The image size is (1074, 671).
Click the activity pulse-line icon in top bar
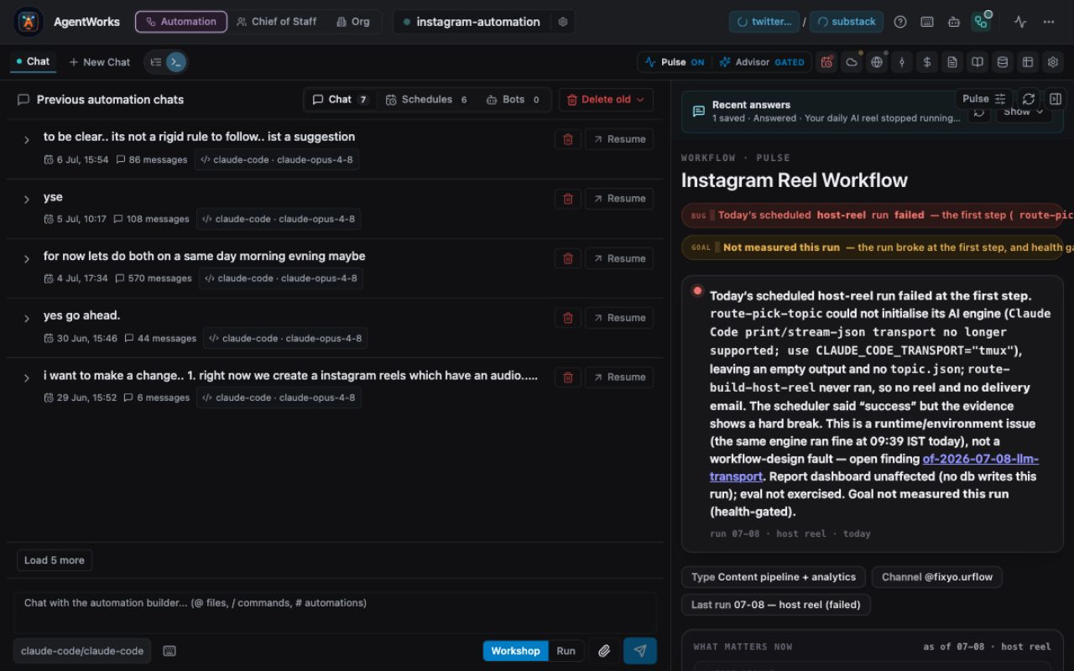1020,22
